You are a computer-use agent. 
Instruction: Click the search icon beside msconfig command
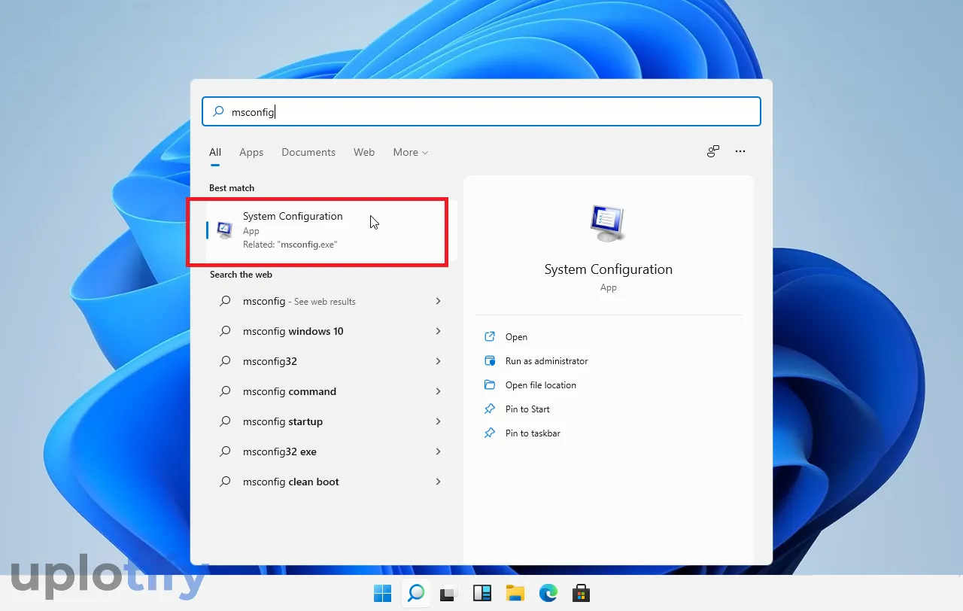click(x=225, y=391)
